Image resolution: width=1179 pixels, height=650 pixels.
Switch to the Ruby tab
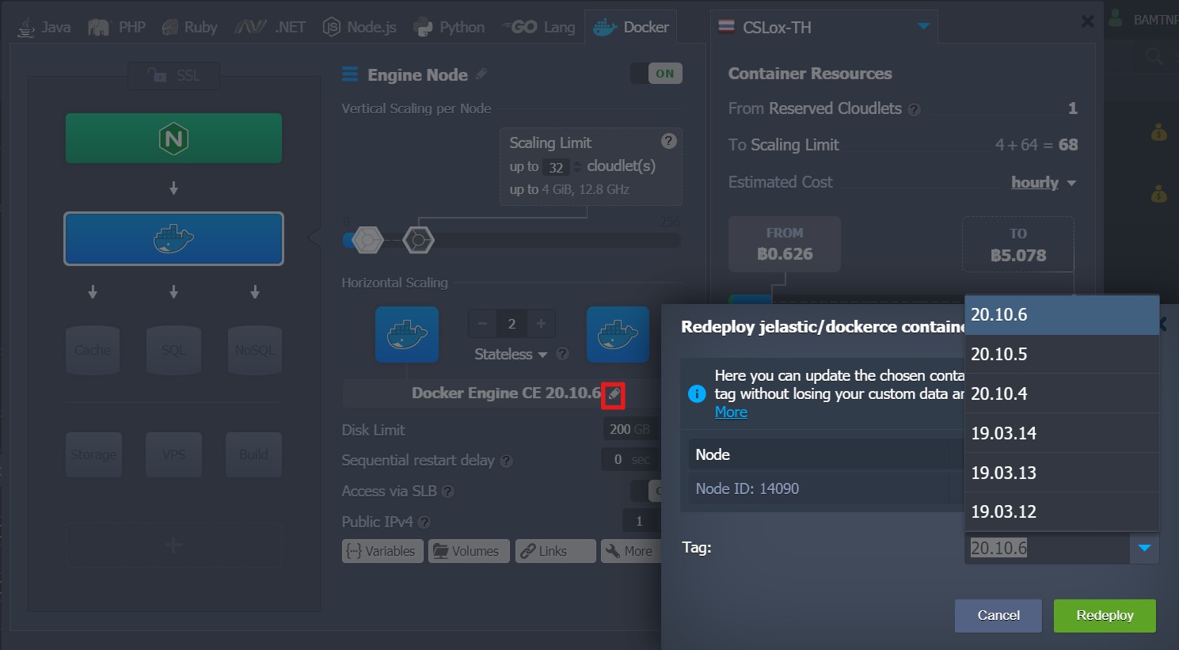[189, 27]
